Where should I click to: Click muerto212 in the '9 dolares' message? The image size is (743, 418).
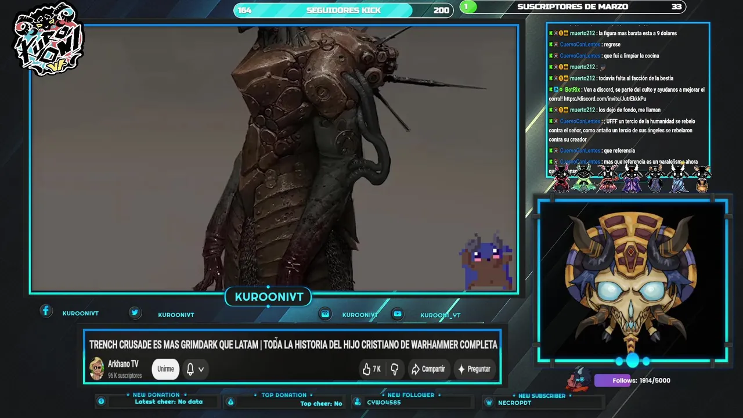click(x=582, y=33)
